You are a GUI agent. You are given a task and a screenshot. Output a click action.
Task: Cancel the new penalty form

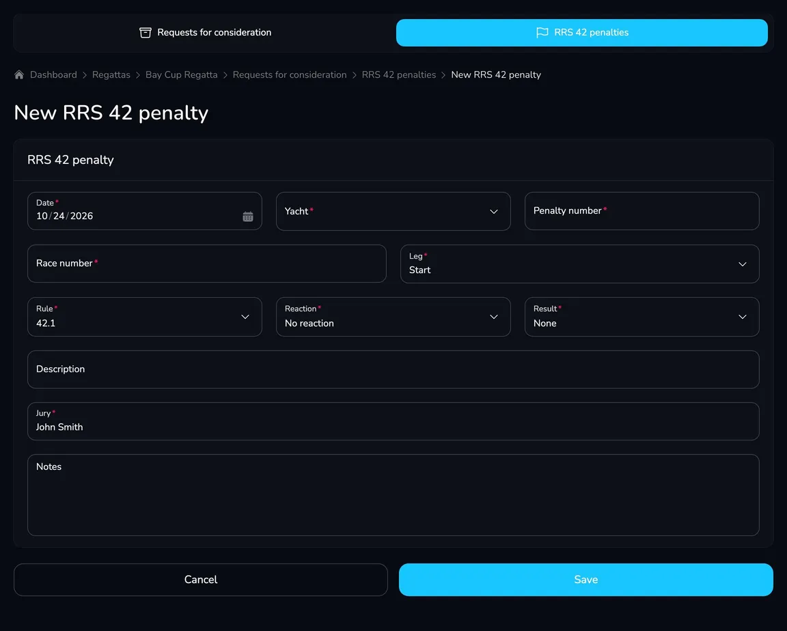[x=201, y=580]
